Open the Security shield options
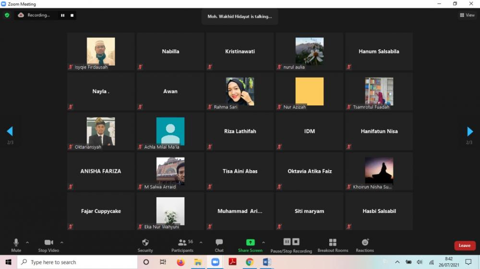480x269 pixels. [145, 245]
